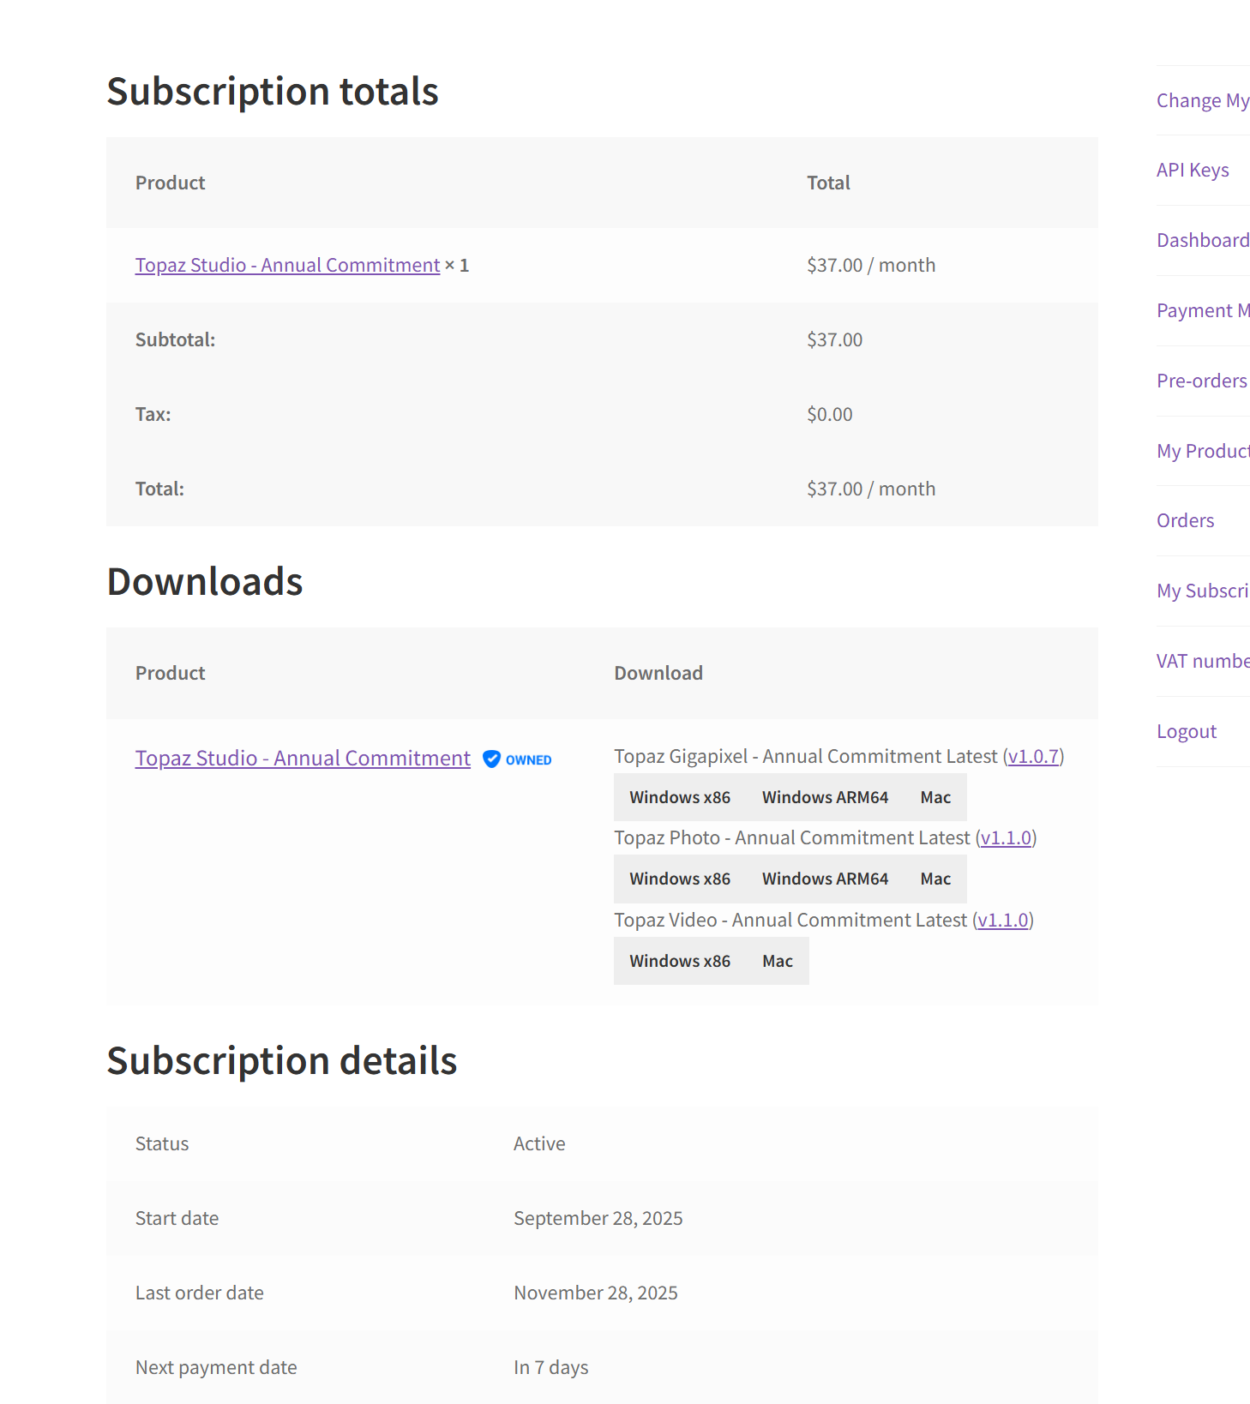
Task: Download Topaz Video for Mac
Action: tap(778, 961)
